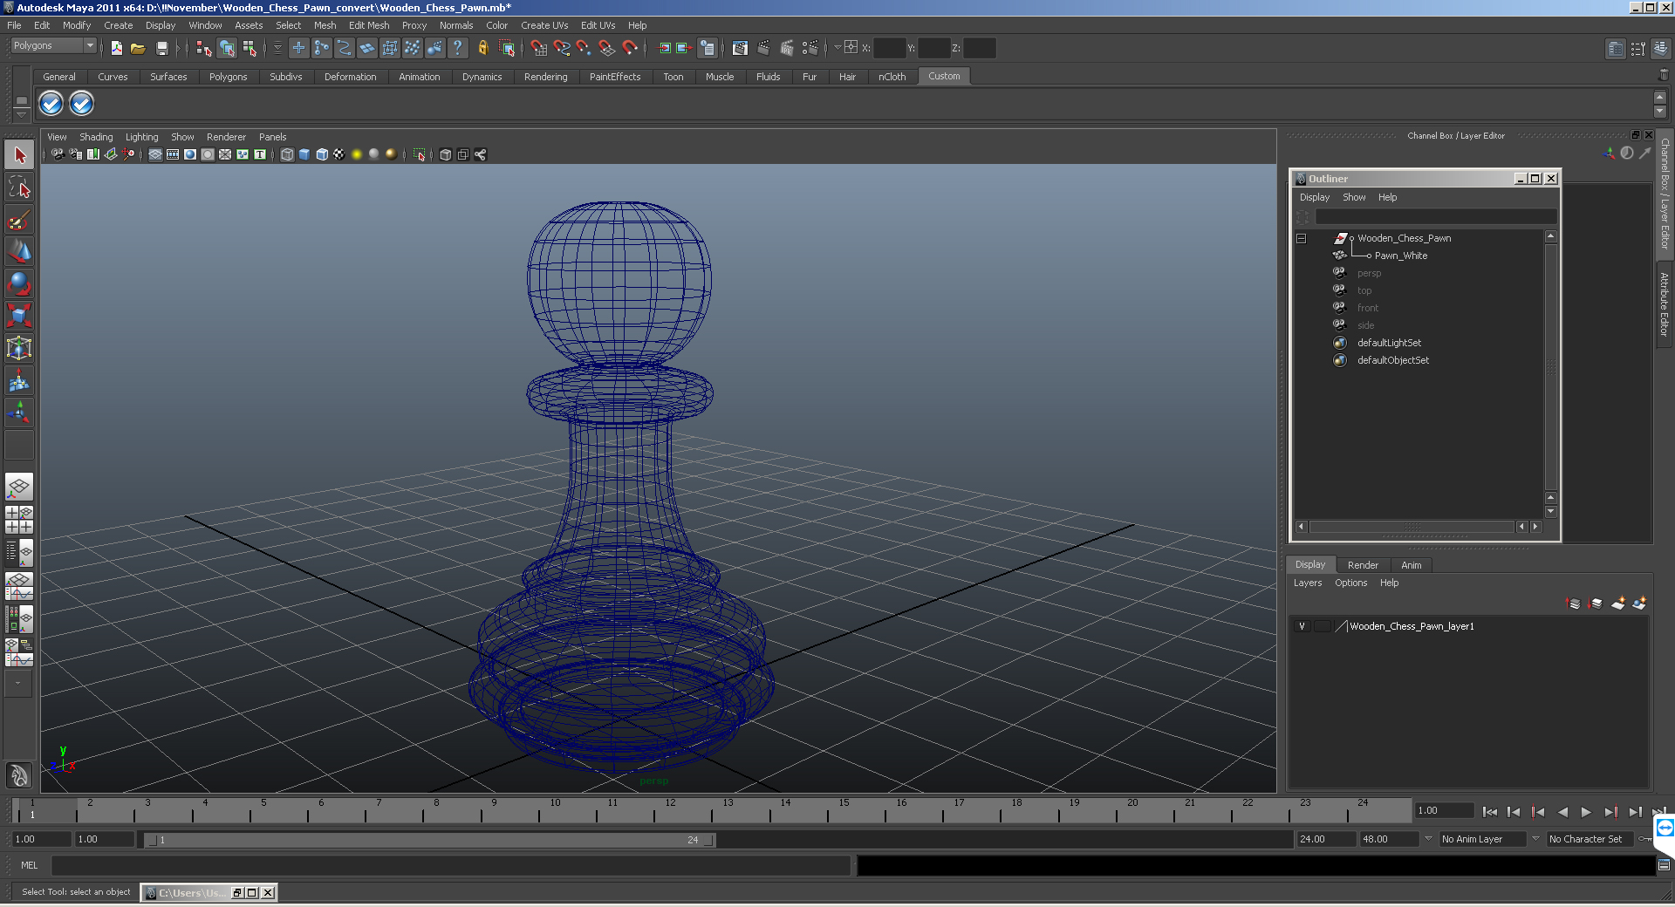Switch to the Rendering shelf tab
Viewport: 1675px width, 907px height.
pyautogui.click(x=545, y=77)
